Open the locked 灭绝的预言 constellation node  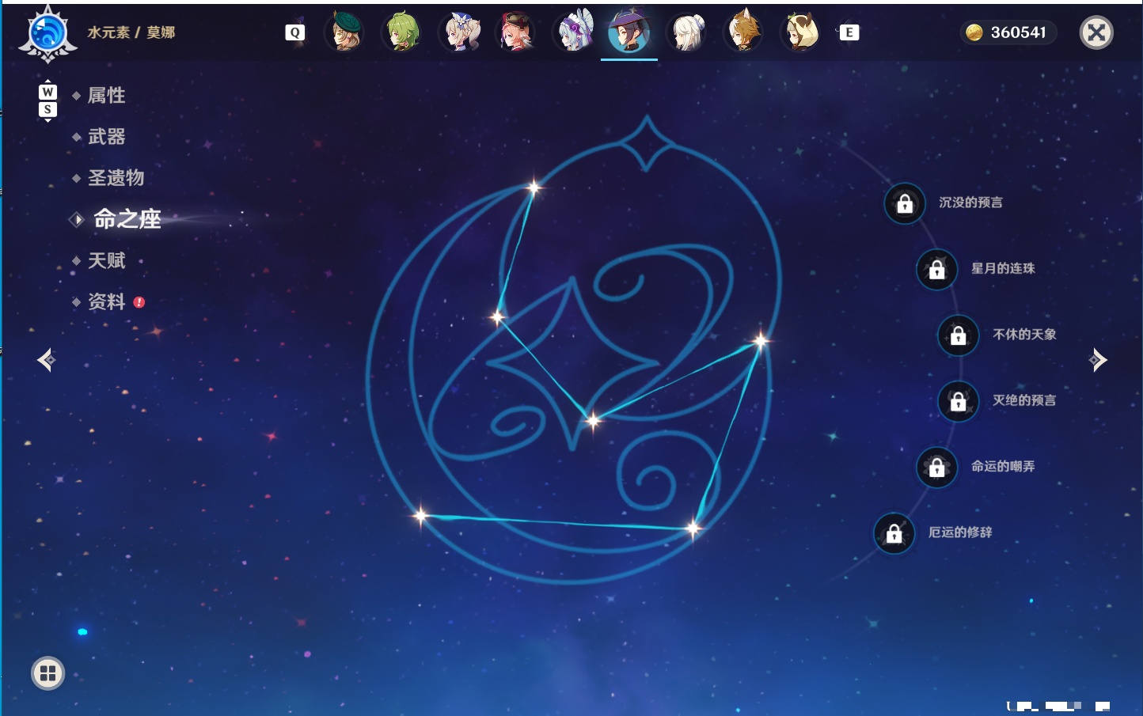(959, 402)
